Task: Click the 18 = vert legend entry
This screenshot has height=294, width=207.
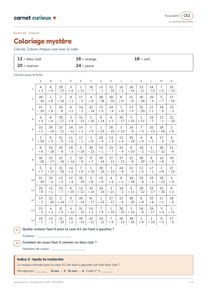Action: 142,59
